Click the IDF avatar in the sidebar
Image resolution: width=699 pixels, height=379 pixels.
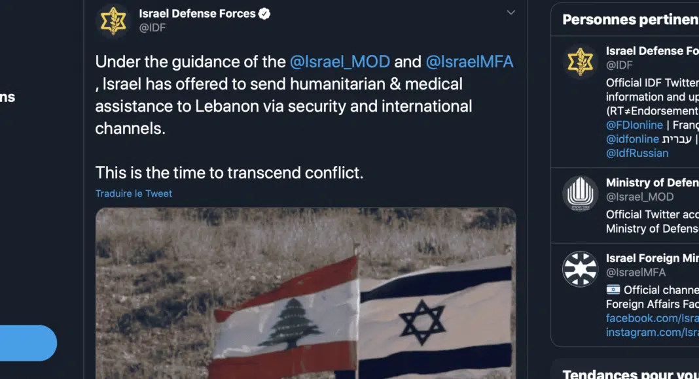pyautogui.click(x=581, y=61)
